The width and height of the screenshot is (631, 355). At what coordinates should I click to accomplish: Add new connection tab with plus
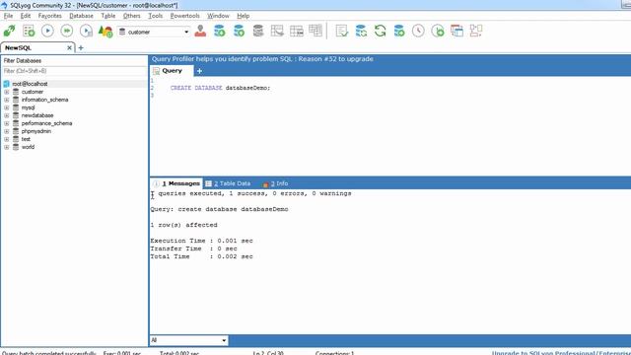81,48
